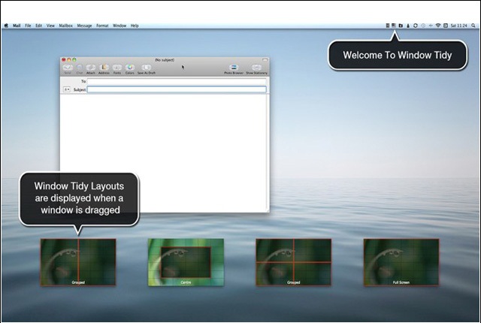The width and height of the screenshot is (481, 323).
Task: Select the two-column Grouped layout thumbnail
Action: pos(78,262)
